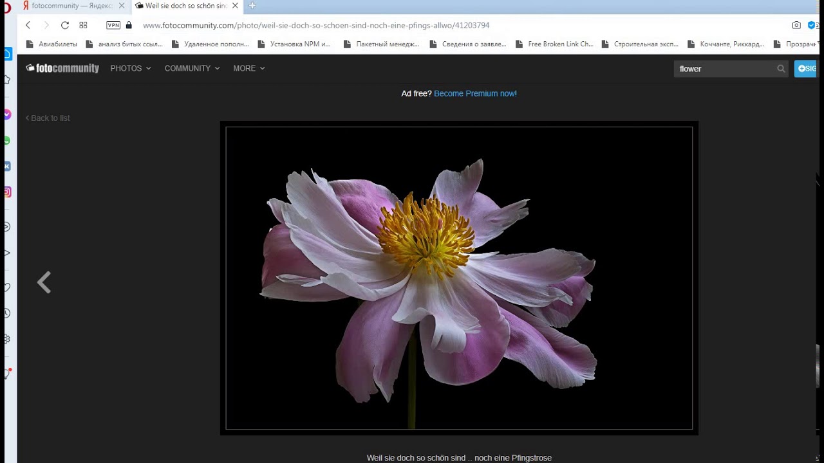This screenshot has height=463, width=824.
Task: Expand the PHOTOS dropdown menu
Action: (x=131, y=68)
